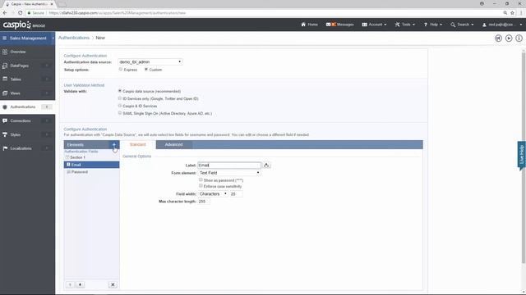Image resolution: width=526 pixels, height=295 pixels.
Task: Select the Custom setup option
Action: (146, 69)
